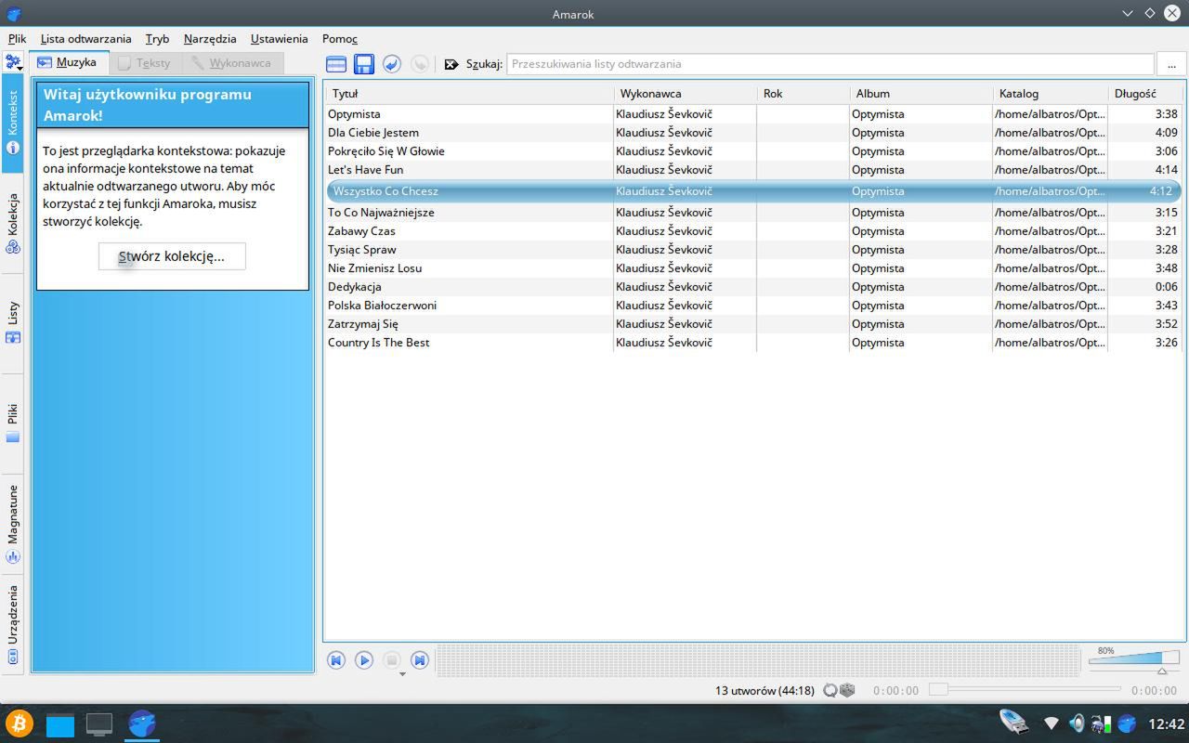The width and height of the screenshot is (1189, 743).
Task: Open the Urządzenia sidebar tab
Action: pyautogui.click(x=13, y=625)
